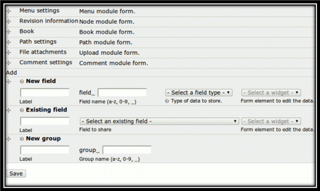
Task: Click the drag handle beside Menu settings
Action: (9, 11)
